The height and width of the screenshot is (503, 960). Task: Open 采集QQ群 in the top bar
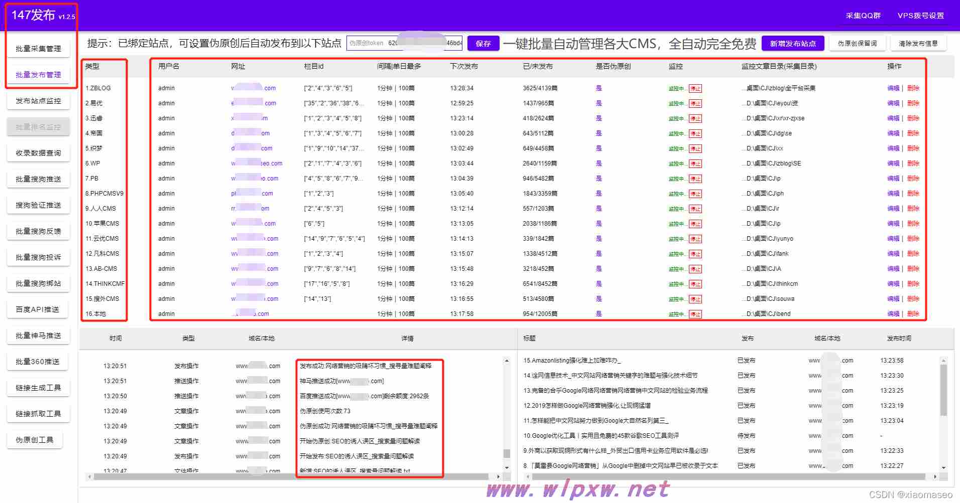tap(863, 16)
